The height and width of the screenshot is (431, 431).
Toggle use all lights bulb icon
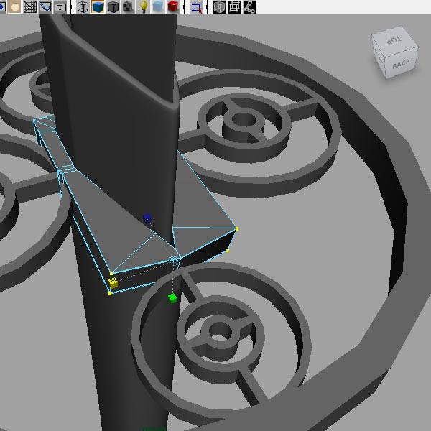[143, 7]
